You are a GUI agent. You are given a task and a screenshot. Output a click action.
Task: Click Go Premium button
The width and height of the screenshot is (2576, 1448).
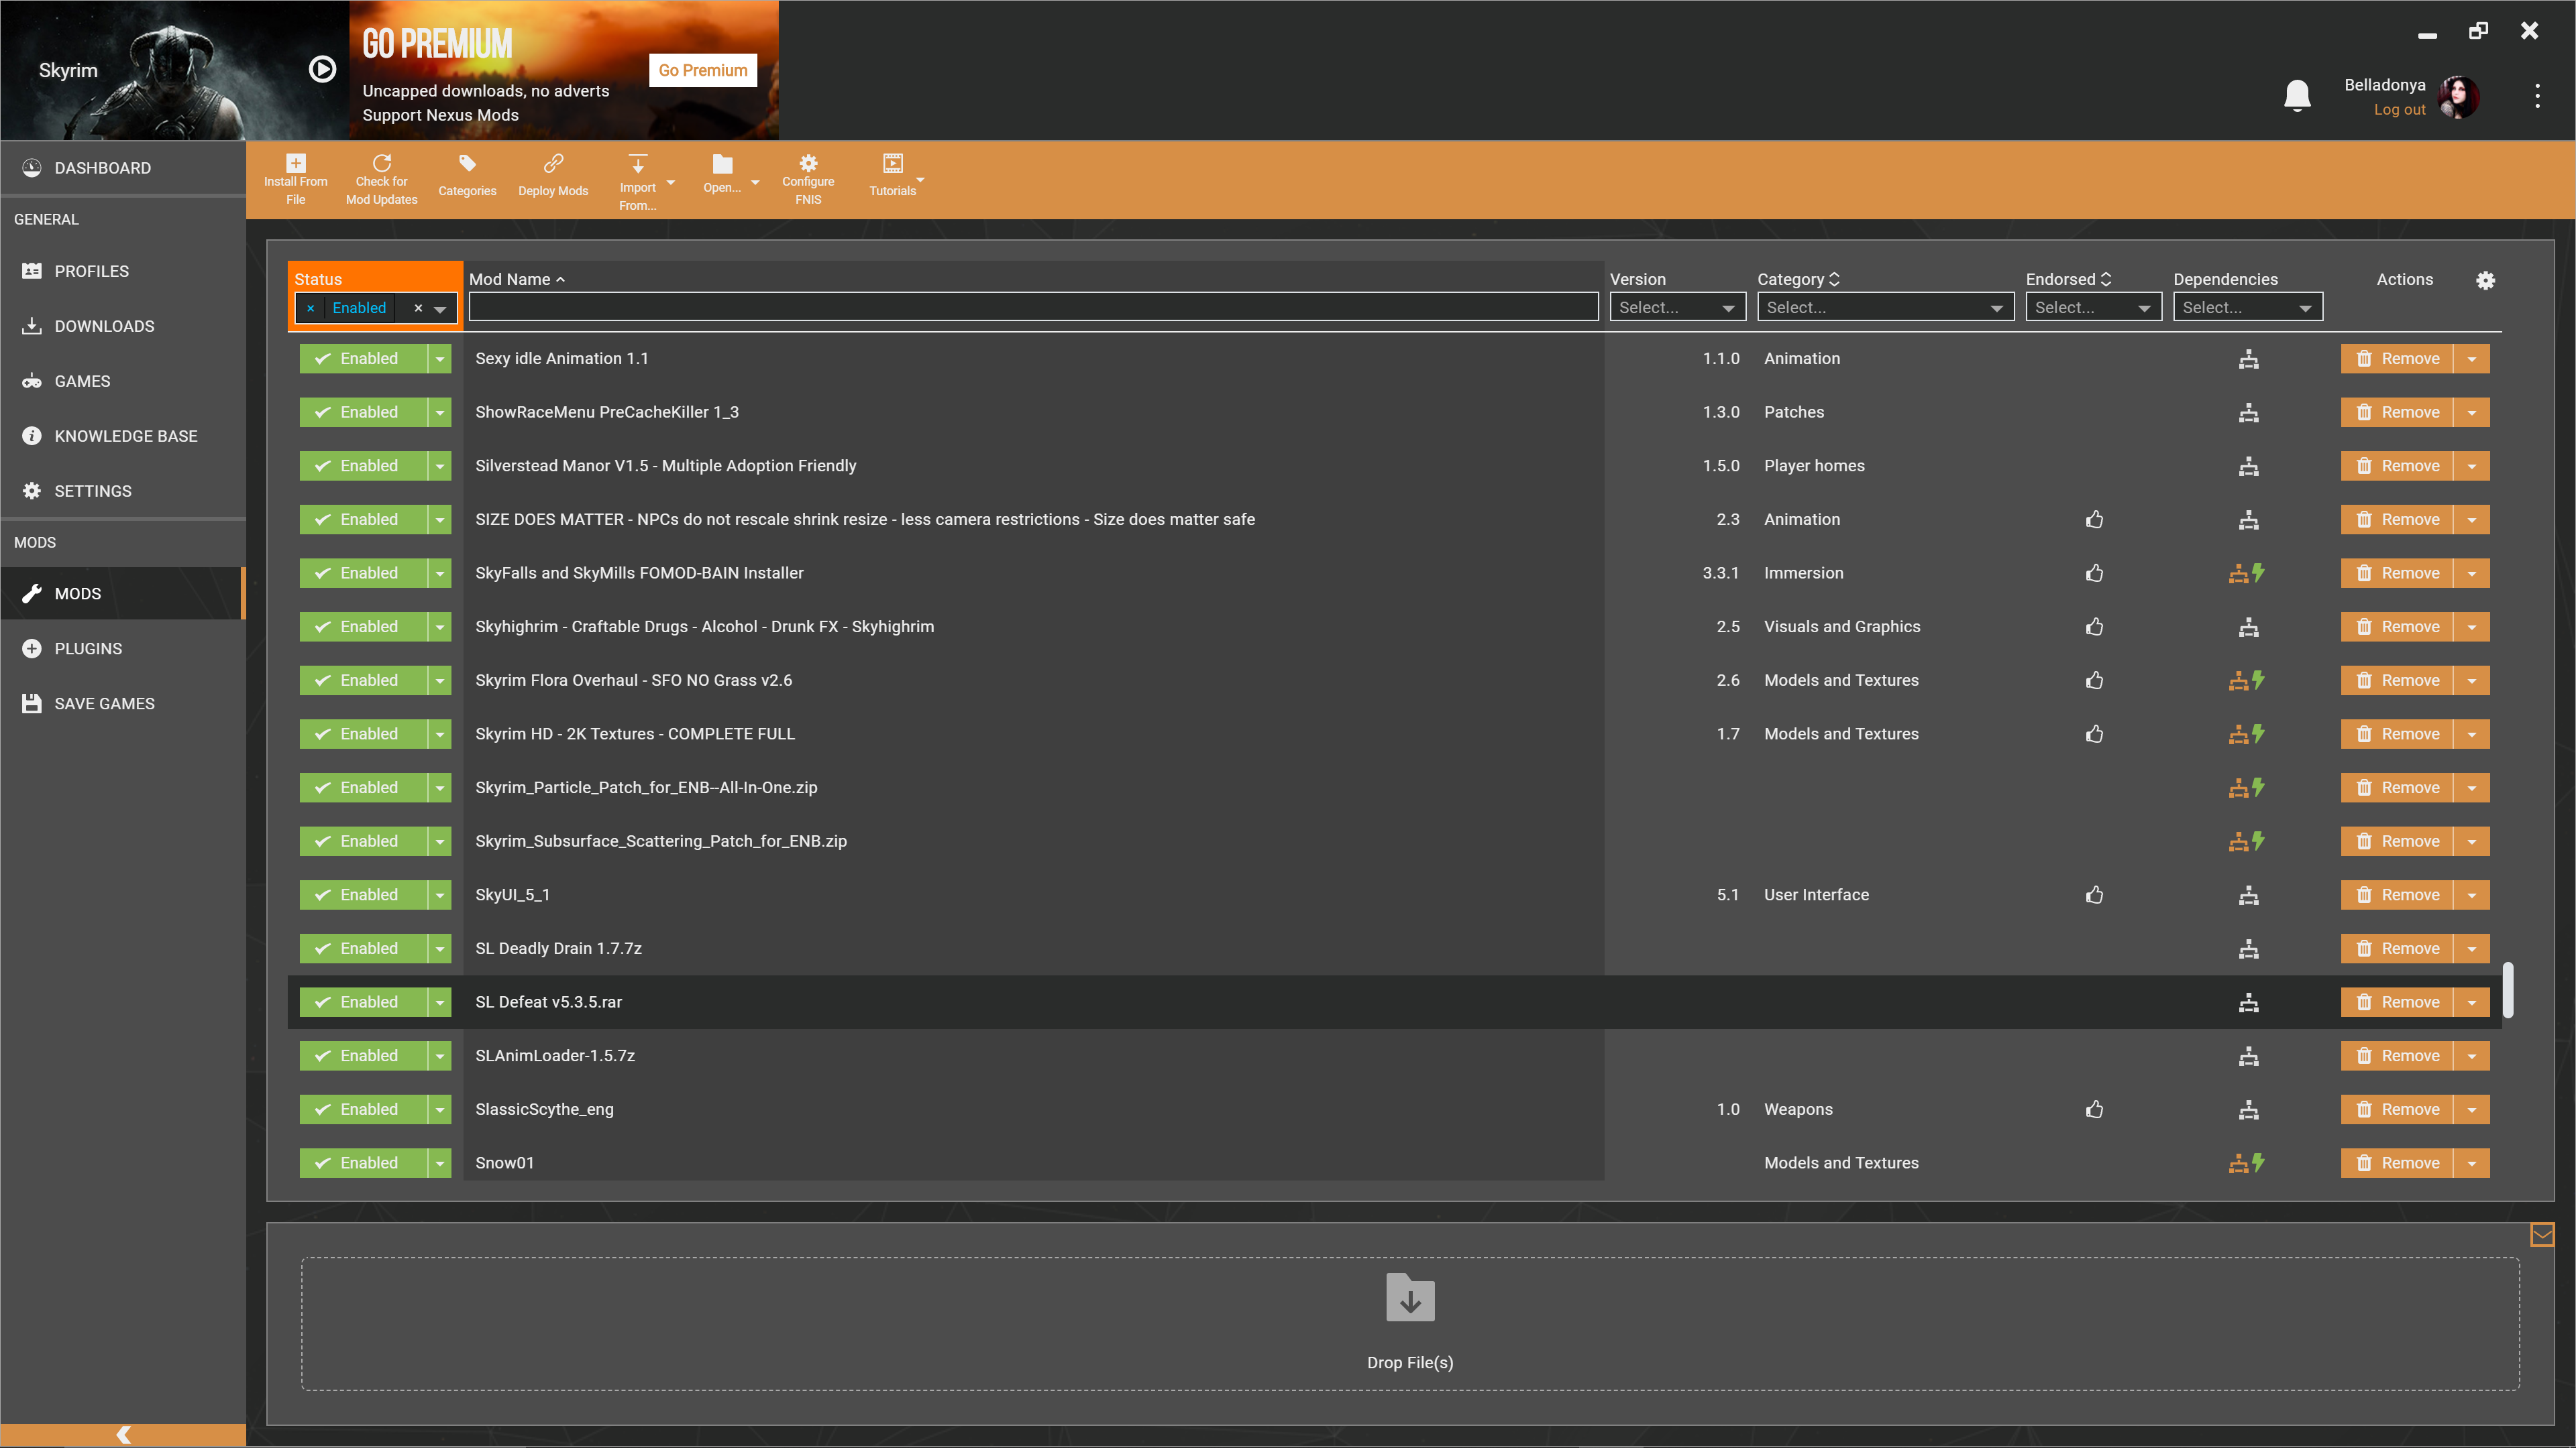coord(702,70)
